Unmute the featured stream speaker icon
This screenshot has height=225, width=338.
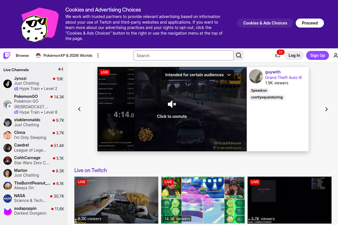tap(172, 104)
